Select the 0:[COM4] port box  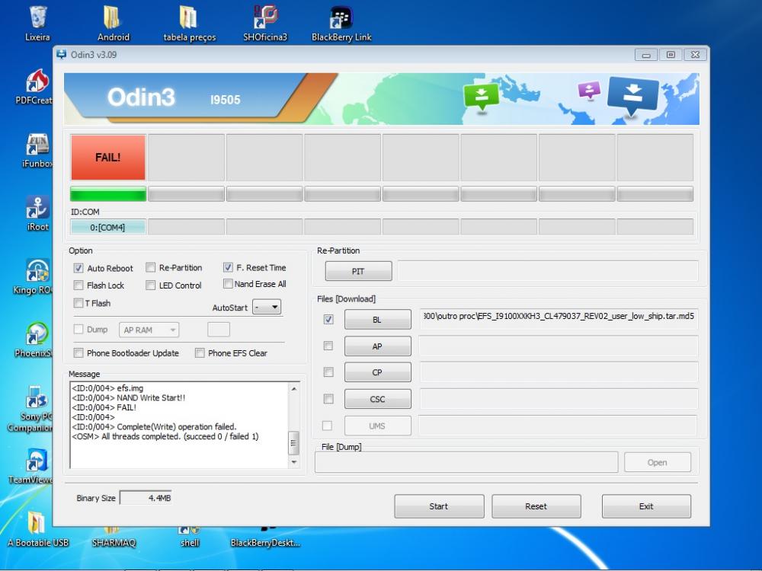(x=108, y=227)
